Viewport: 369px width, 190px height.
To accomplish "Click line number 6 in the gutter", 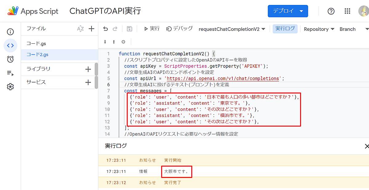I will tap(108, 85).
